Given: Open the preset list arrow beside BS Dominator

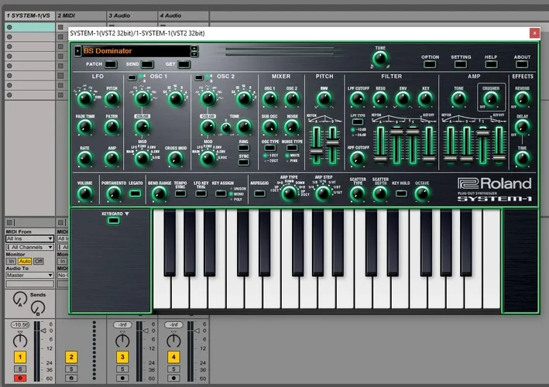Looking at the screenshot, I should pos(77,51).
